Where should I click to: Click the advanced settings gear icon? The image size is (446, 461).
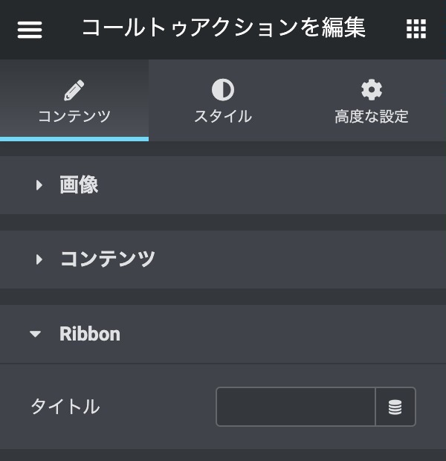coord(371,91)
